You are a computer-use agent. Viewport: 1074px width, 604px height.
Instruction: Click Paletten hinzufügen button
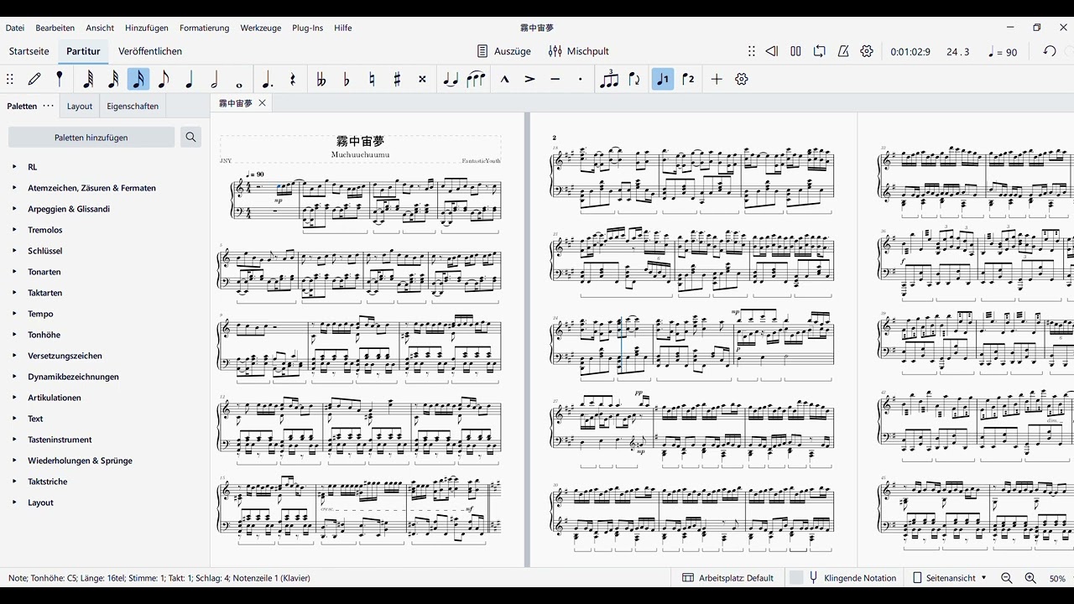(91, 137)
